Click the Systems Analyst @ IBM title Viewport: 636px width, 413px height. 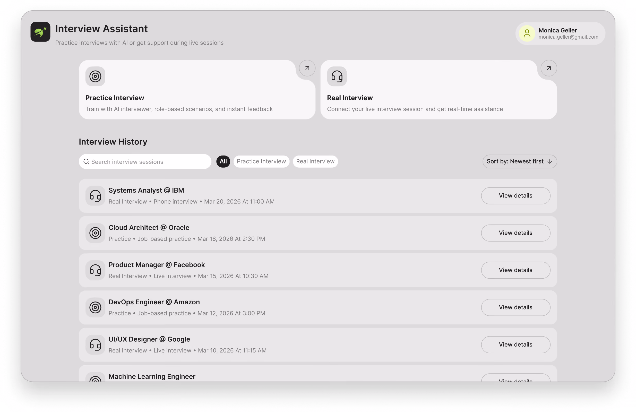(146, 190)
